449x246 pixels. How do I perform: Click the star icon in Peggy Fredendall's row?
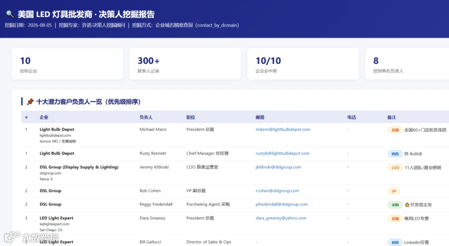click(x=407, y=205)
